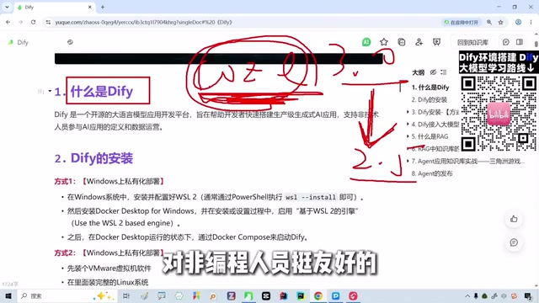Viewport: 539px width, 303px height.
Task: Close the Dify browser tab
Action: point(90,7)
